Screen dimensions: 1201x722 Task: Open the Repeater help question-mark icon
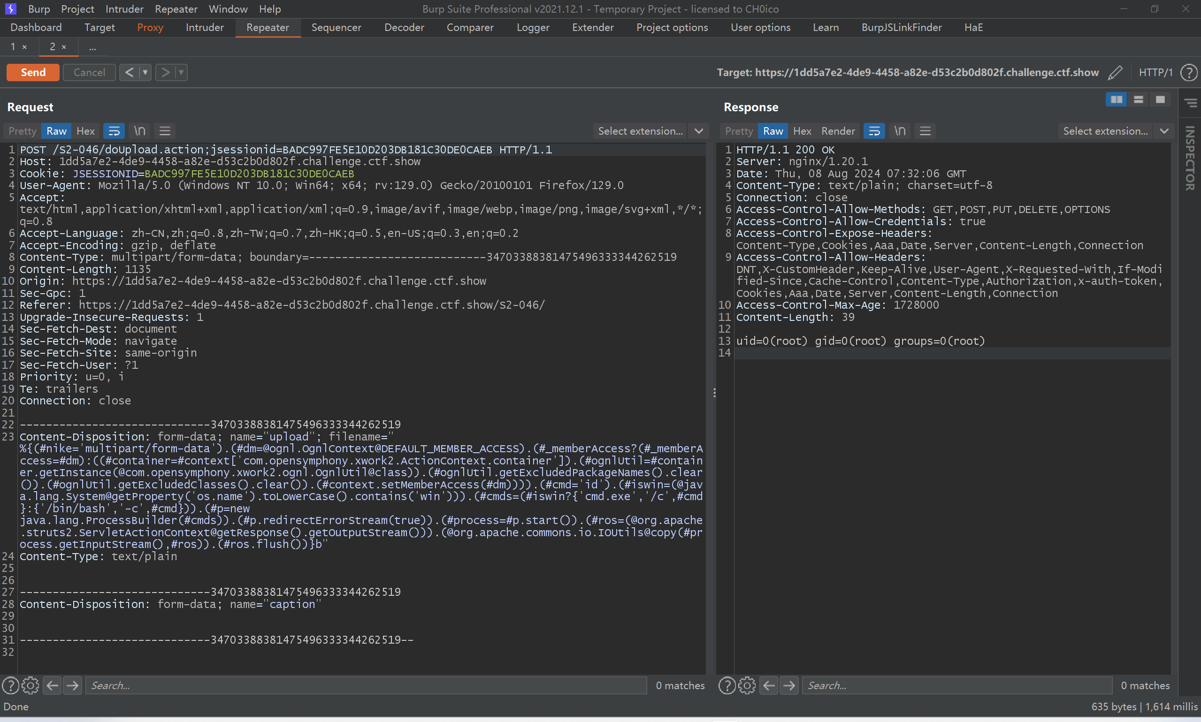coord(1189,73)
